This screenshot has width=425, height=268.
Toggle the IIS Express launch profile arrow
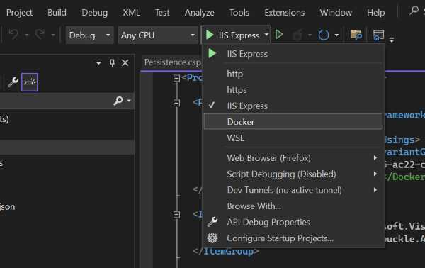click(266, 35)
